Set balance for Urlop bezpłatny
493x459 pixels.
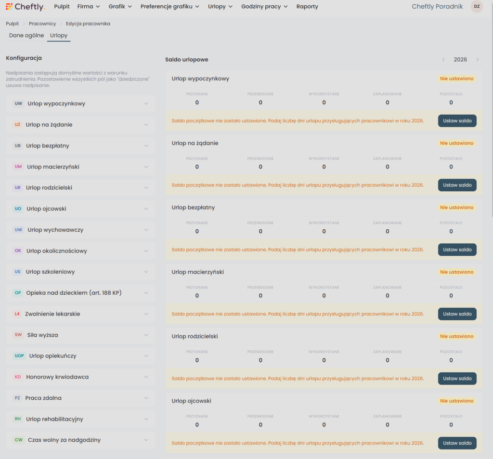[457, 249]
